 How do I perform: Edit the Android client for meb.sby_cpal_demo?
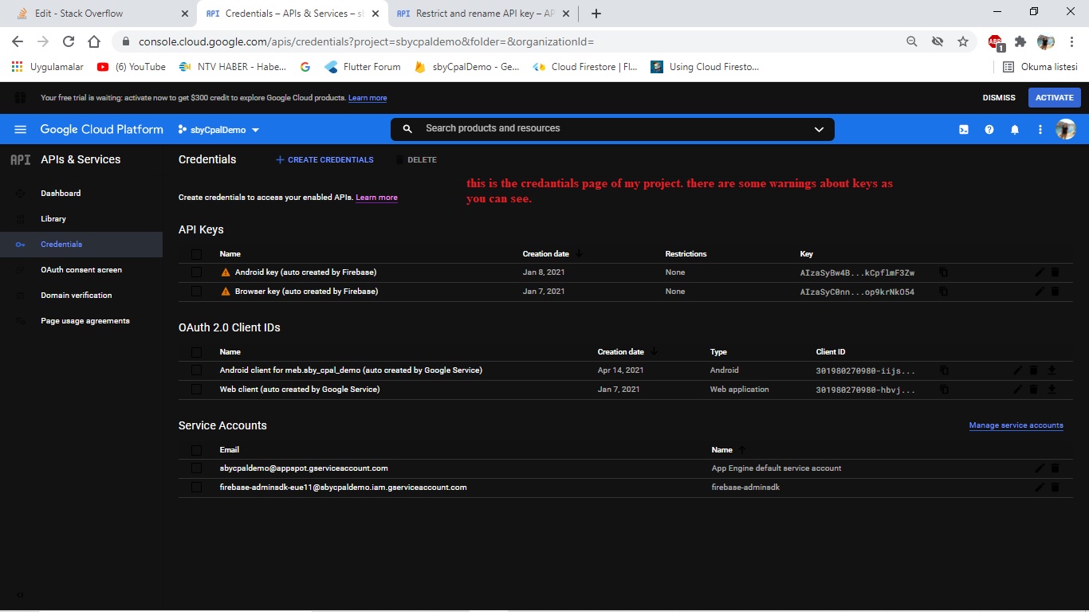click(1017, 370)
